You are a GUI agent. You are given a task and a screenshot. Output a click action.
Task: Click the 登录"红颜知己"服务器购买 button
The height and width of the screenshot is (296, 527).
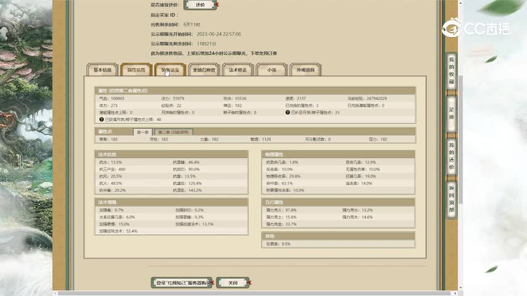pos(182,282)
